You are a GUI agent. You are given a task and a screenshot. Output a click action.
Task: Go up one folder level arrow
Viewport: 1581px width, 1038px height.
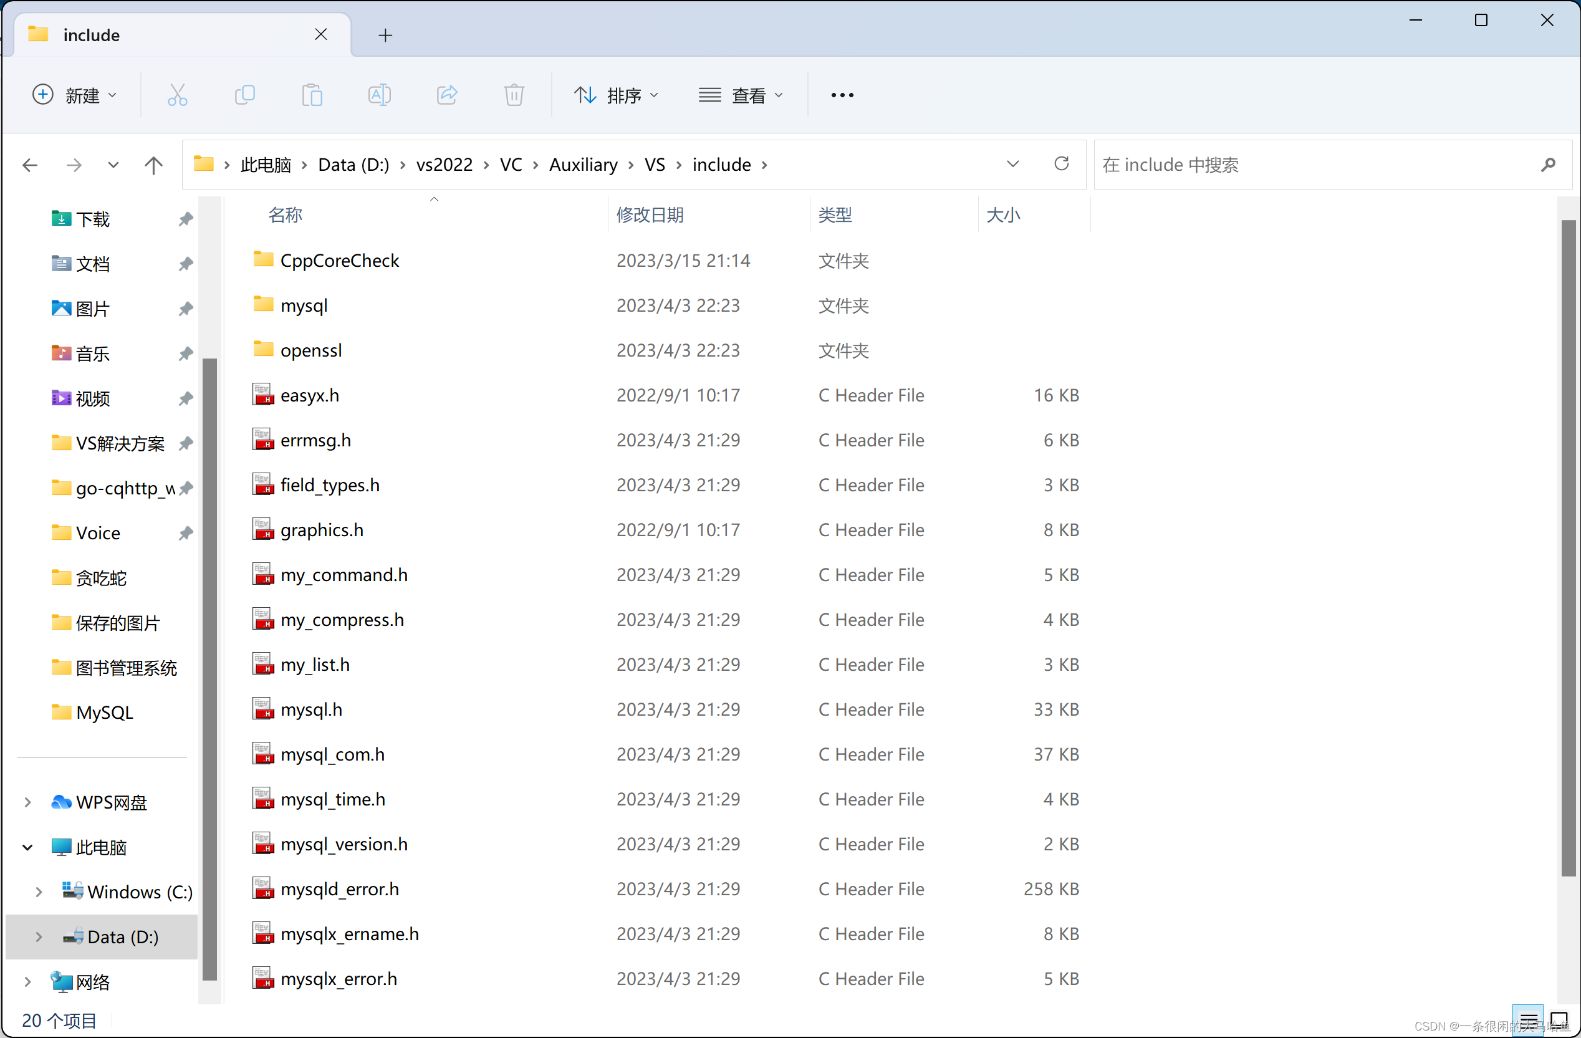point(153,165)
